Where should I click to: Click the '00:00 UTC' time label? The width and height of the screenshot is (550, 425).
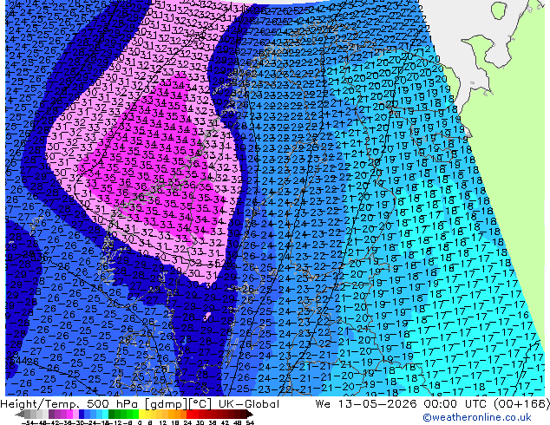pyautogui.click(x=455, y=404)
